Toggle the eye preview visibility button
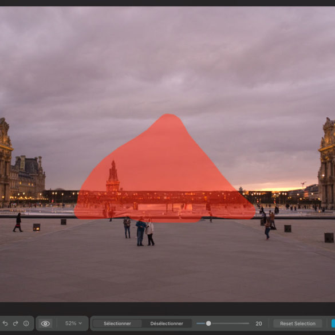335x335 pixels. [45, 324]
